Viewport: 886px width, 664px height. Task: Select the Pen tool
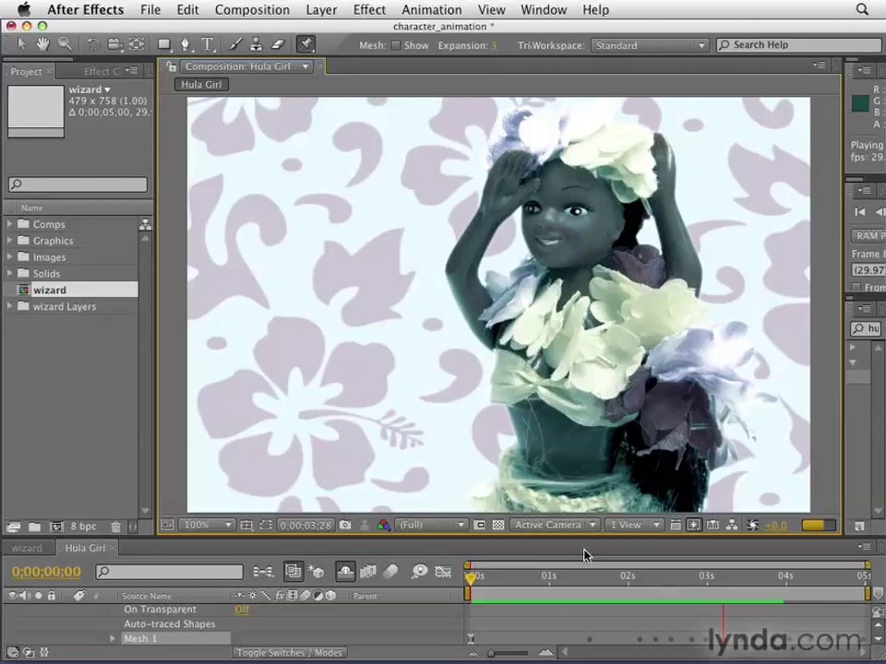pyautogui.click(x=185, y=44)
